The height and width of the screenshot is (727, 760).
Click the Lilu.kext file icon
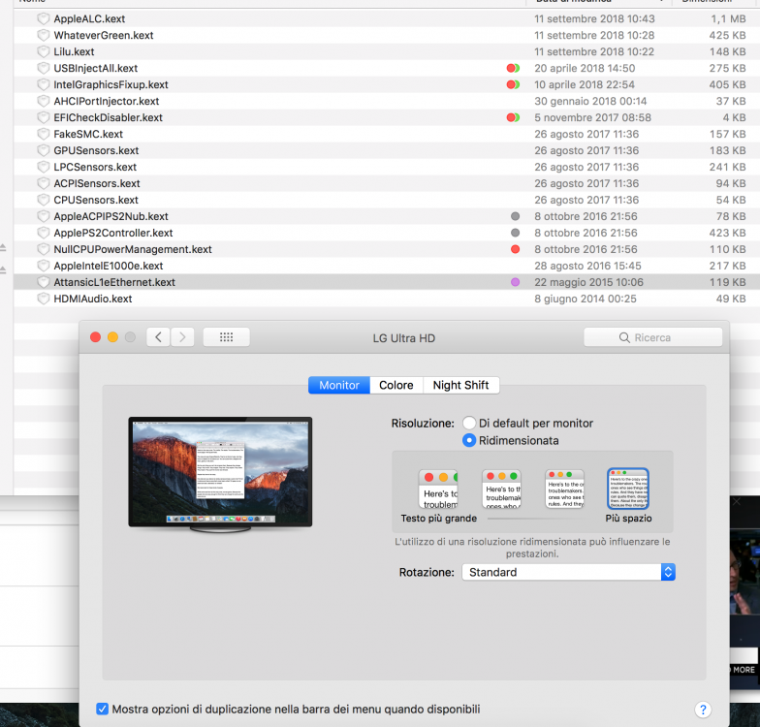(44, 52)
